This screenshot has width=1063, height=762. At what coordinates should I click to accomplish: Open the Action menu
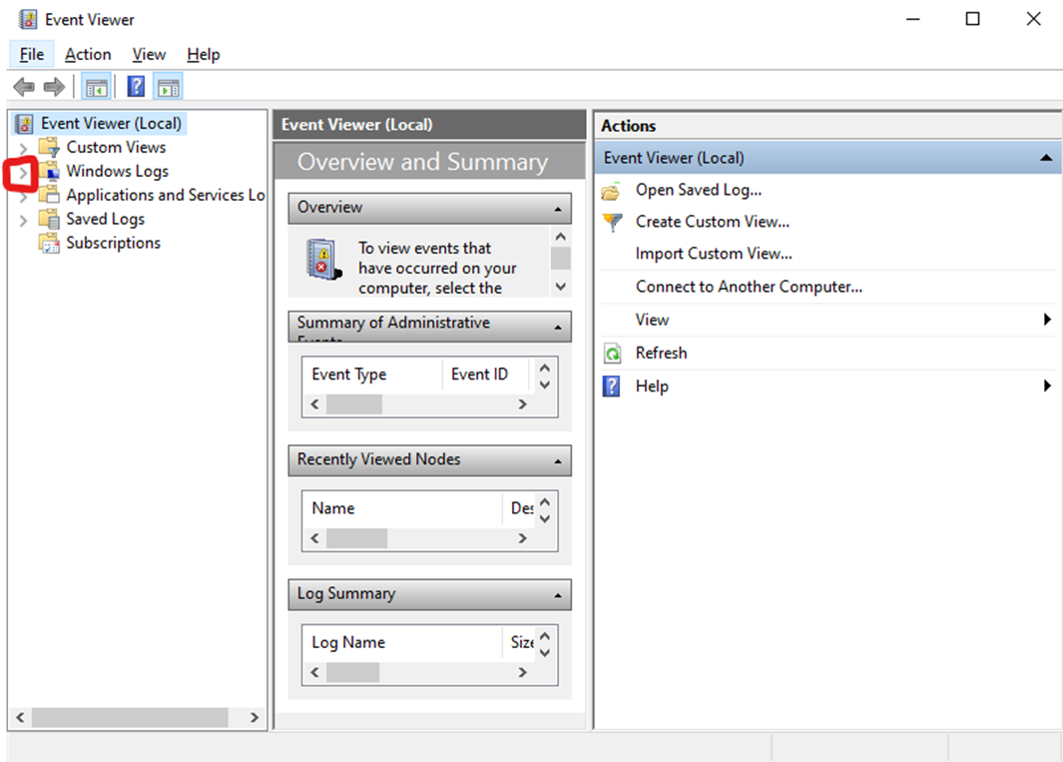pos(88,55)
